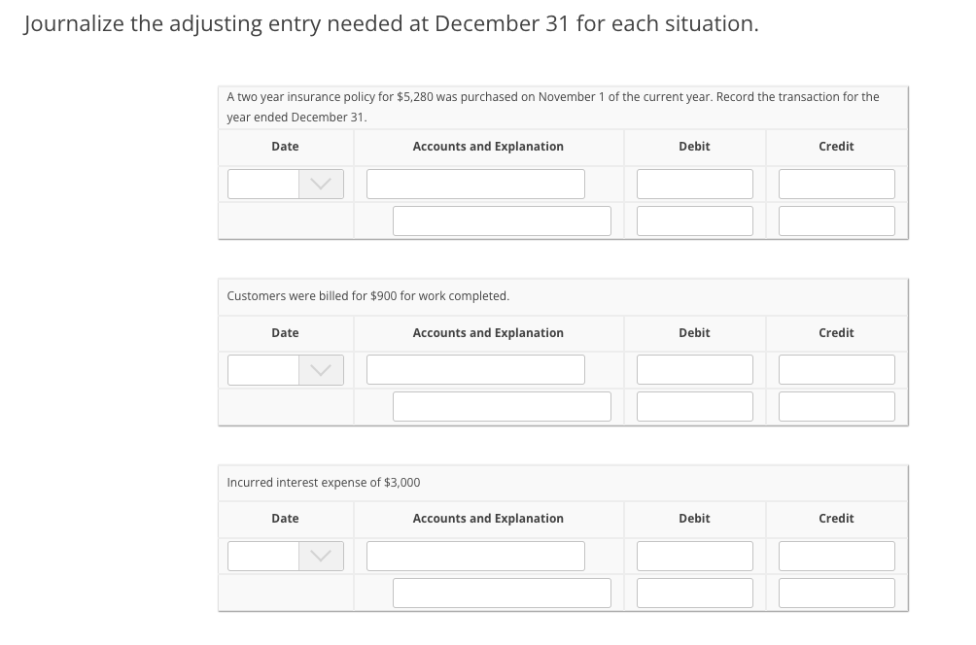Select the first debit field in the interest expense entry

tap(694, 555)
